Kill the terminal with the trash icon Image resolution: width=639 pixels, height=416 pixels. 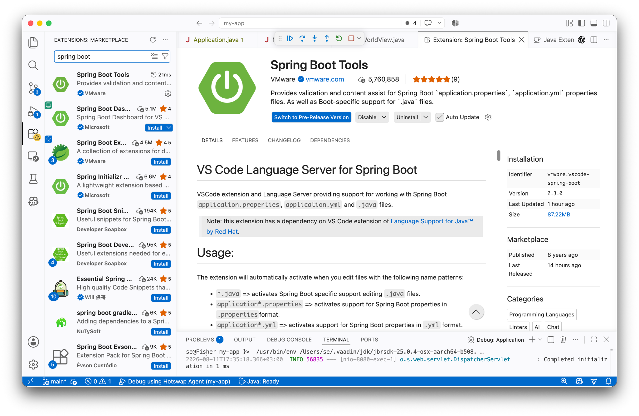(x=563, y=339)
